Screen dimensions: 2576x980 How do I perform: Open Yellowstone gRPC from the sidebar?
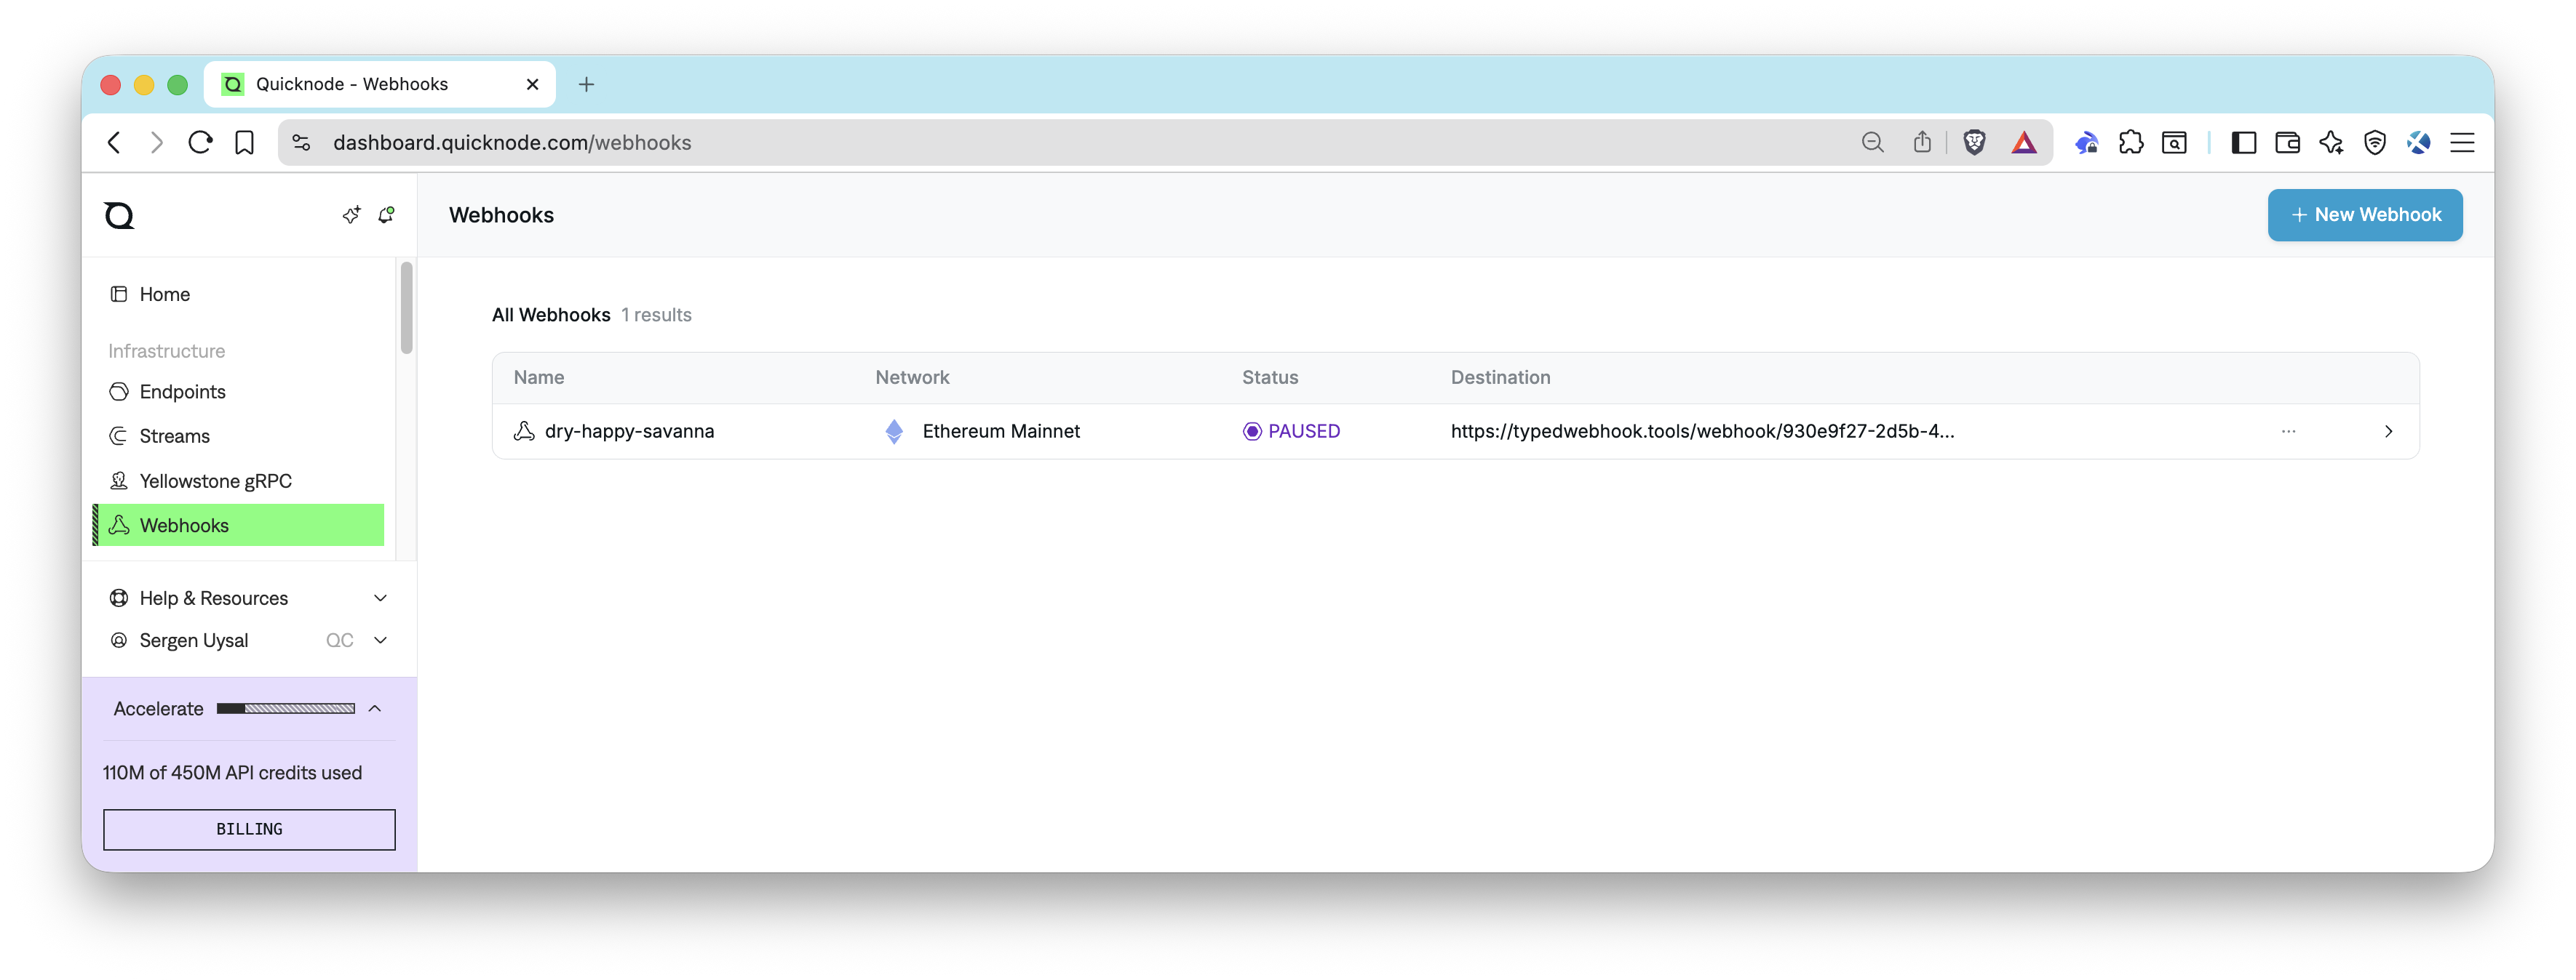click(x=216, y=481)
